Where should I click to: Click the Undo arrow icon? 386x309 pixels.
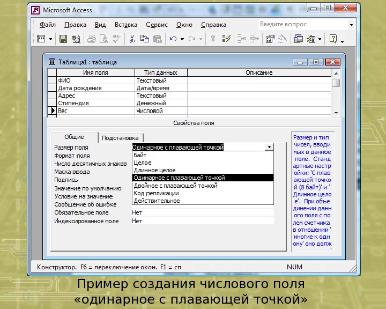click(173, 39)
